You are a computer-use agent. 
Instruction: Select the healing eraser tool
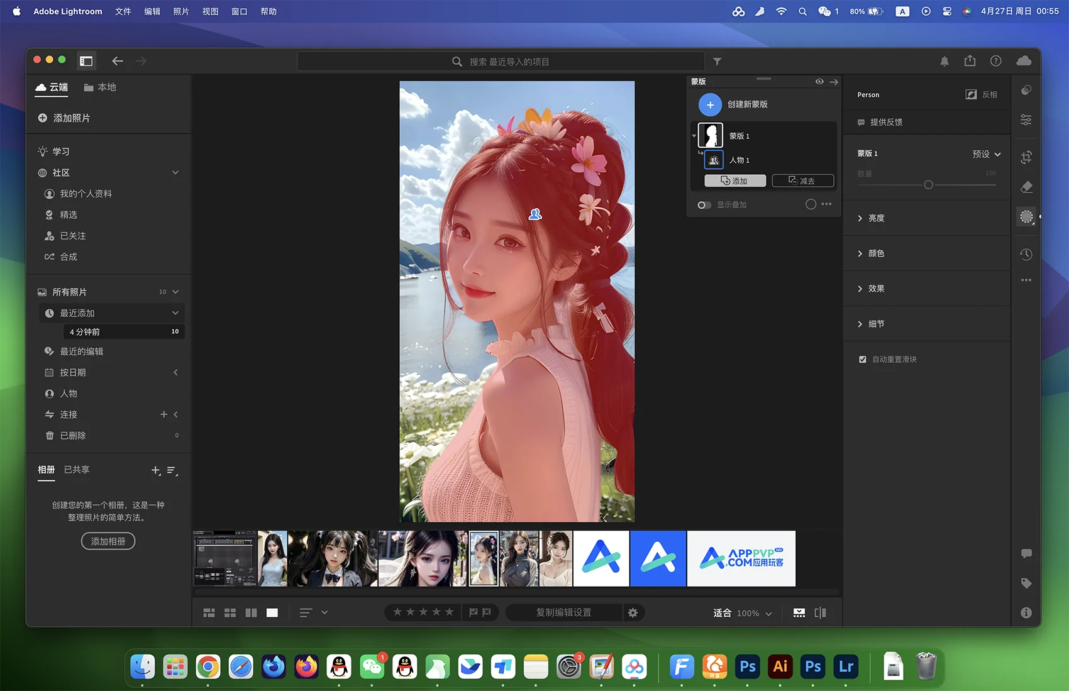(x=1026, y=187)
